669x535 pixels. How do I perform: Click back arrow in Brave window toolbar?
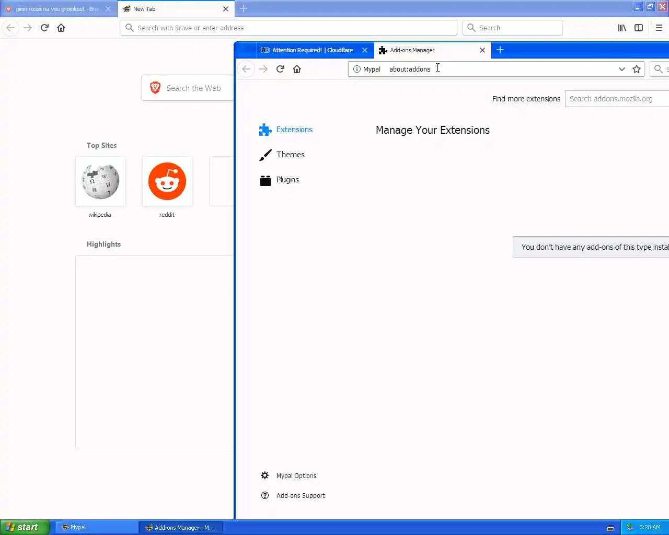coord(10,28)
